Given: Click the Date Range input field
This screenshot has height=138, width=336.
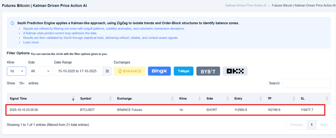Looking at the screenshot, I should pyautogui.click(x=78, y=71).
